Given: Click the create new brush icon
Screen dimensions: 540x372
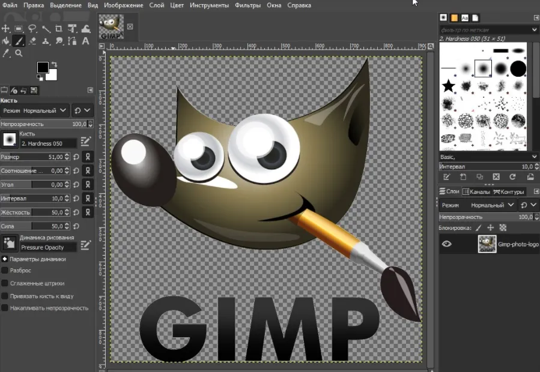Looking at the screenshot, I should (x=463, y=177).
